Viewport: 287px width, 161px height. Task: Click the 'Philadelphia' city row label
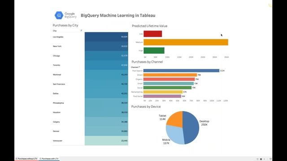coord(58,103)
